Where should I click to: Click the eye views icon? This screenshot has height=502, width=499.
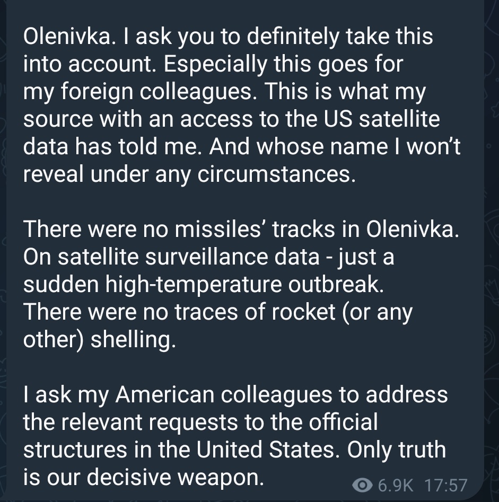pos(362,486)
